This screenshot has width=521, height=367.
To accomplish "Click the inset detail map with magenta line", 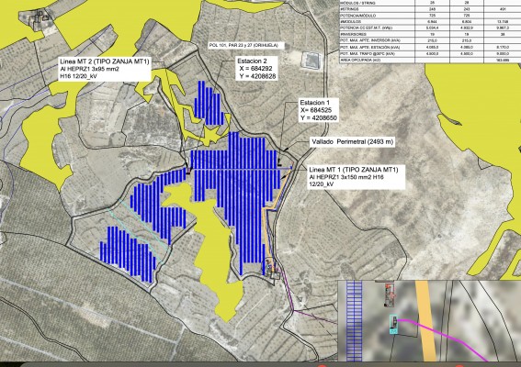I will [x=429, y=321].
